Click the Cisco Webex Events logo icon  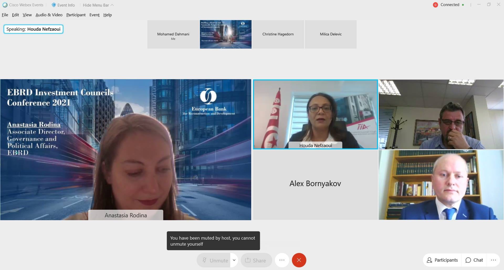click(5, 5)
